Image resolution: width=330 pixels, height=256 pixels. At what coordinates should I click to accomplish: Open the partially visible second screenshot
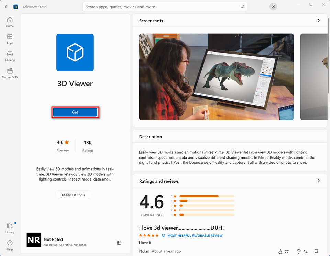314,77
